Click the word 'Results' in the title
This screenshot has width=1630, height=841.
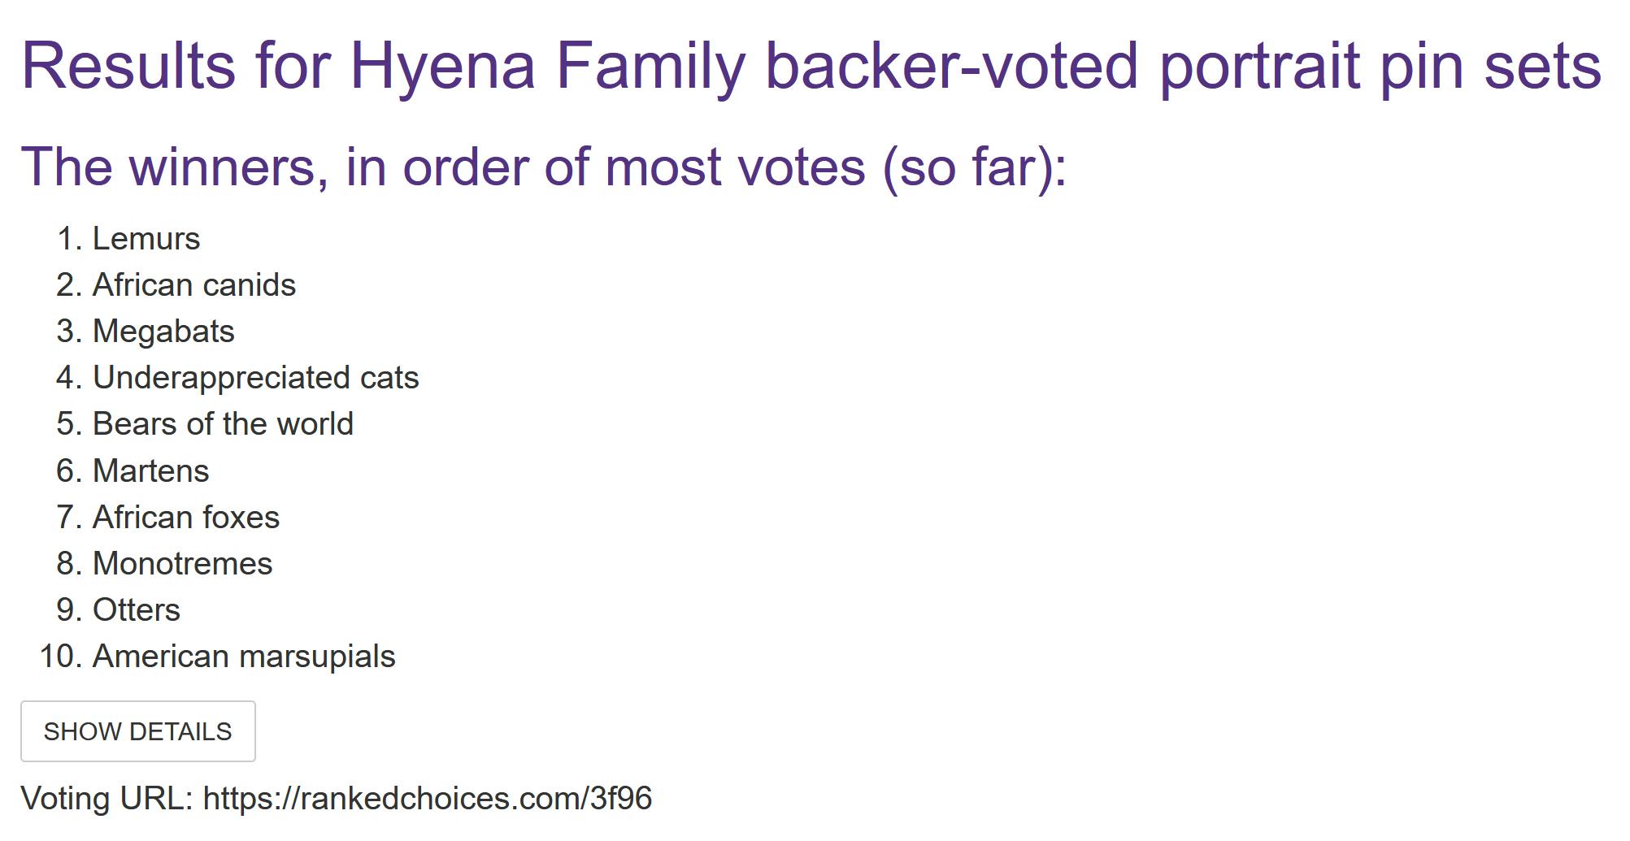(x=128, y=65)
